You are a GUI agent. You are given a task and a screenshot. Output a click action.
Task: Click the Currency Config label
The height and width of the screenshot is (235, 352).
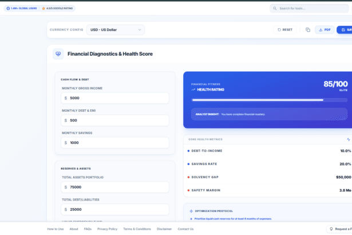pyautogui.click(x=66, y=30)
